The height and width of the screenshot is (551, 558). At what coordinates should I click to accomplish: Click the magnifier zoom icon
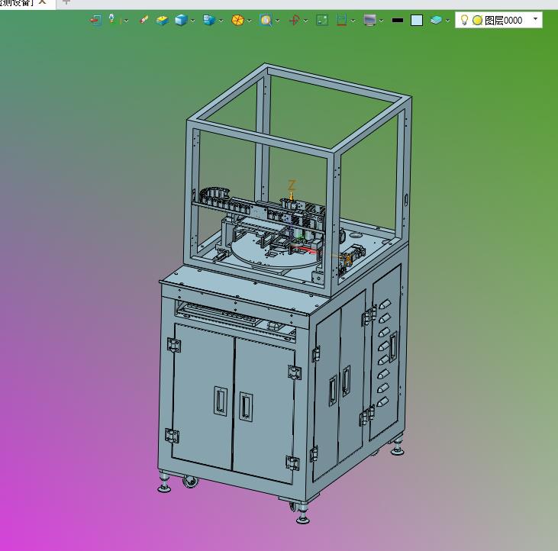click(x=266, y=20)
